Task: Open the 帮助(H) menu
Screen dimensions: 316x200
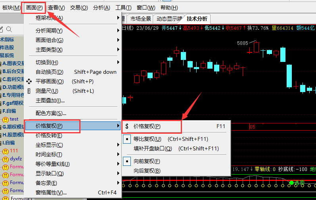Action: pos(169,8)
